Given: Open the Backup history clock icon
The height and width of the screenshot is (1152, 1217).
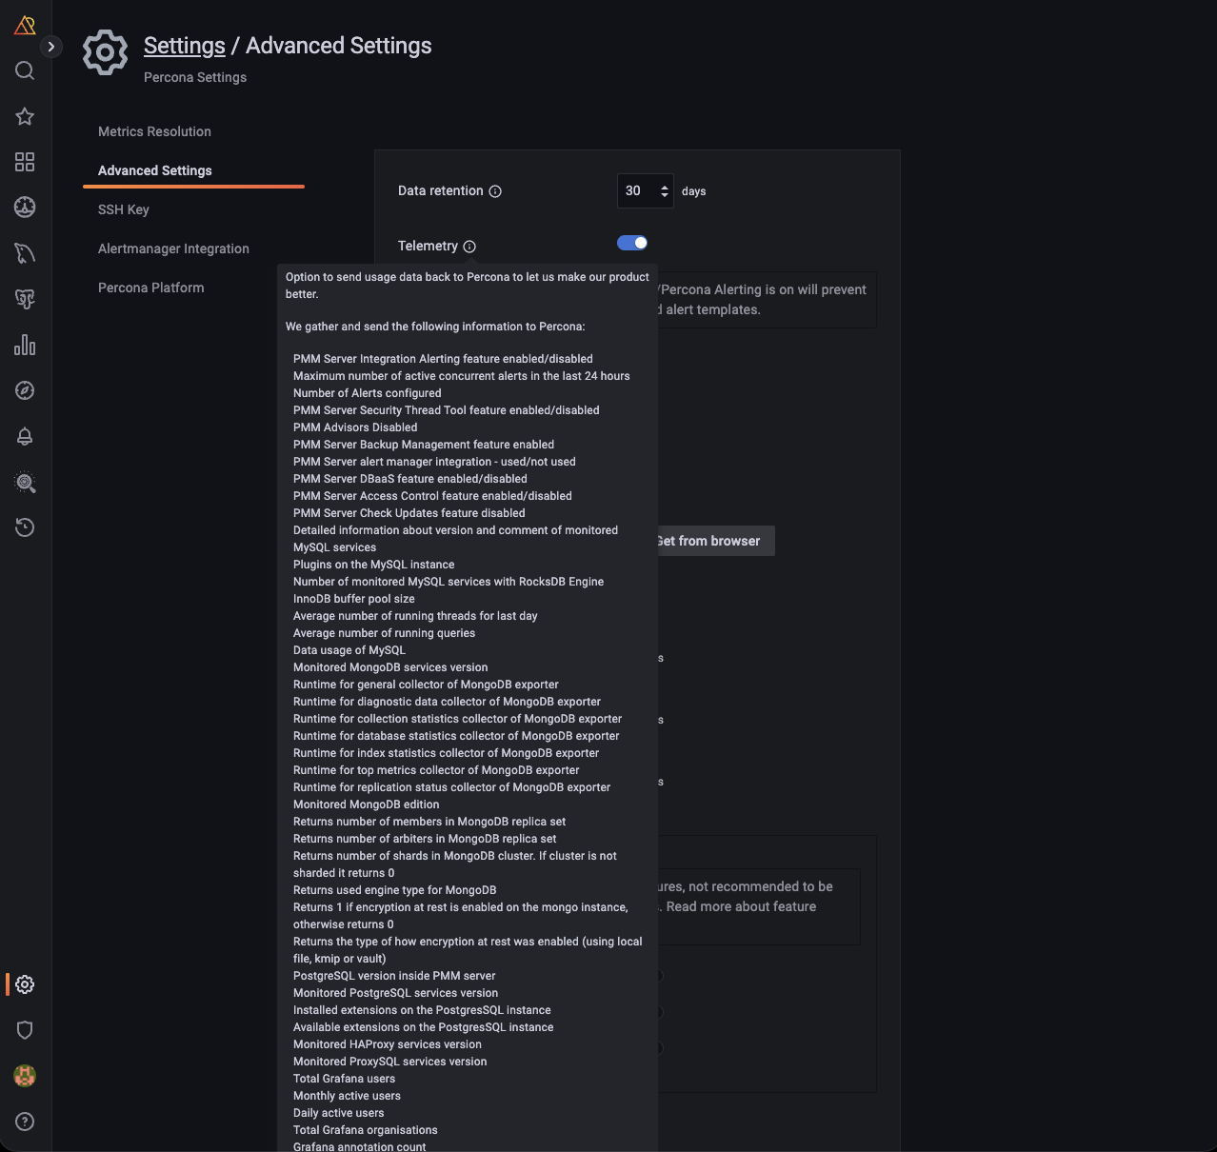Looking at the screenshot, I should pyautogui.click(x=25, y=527).
